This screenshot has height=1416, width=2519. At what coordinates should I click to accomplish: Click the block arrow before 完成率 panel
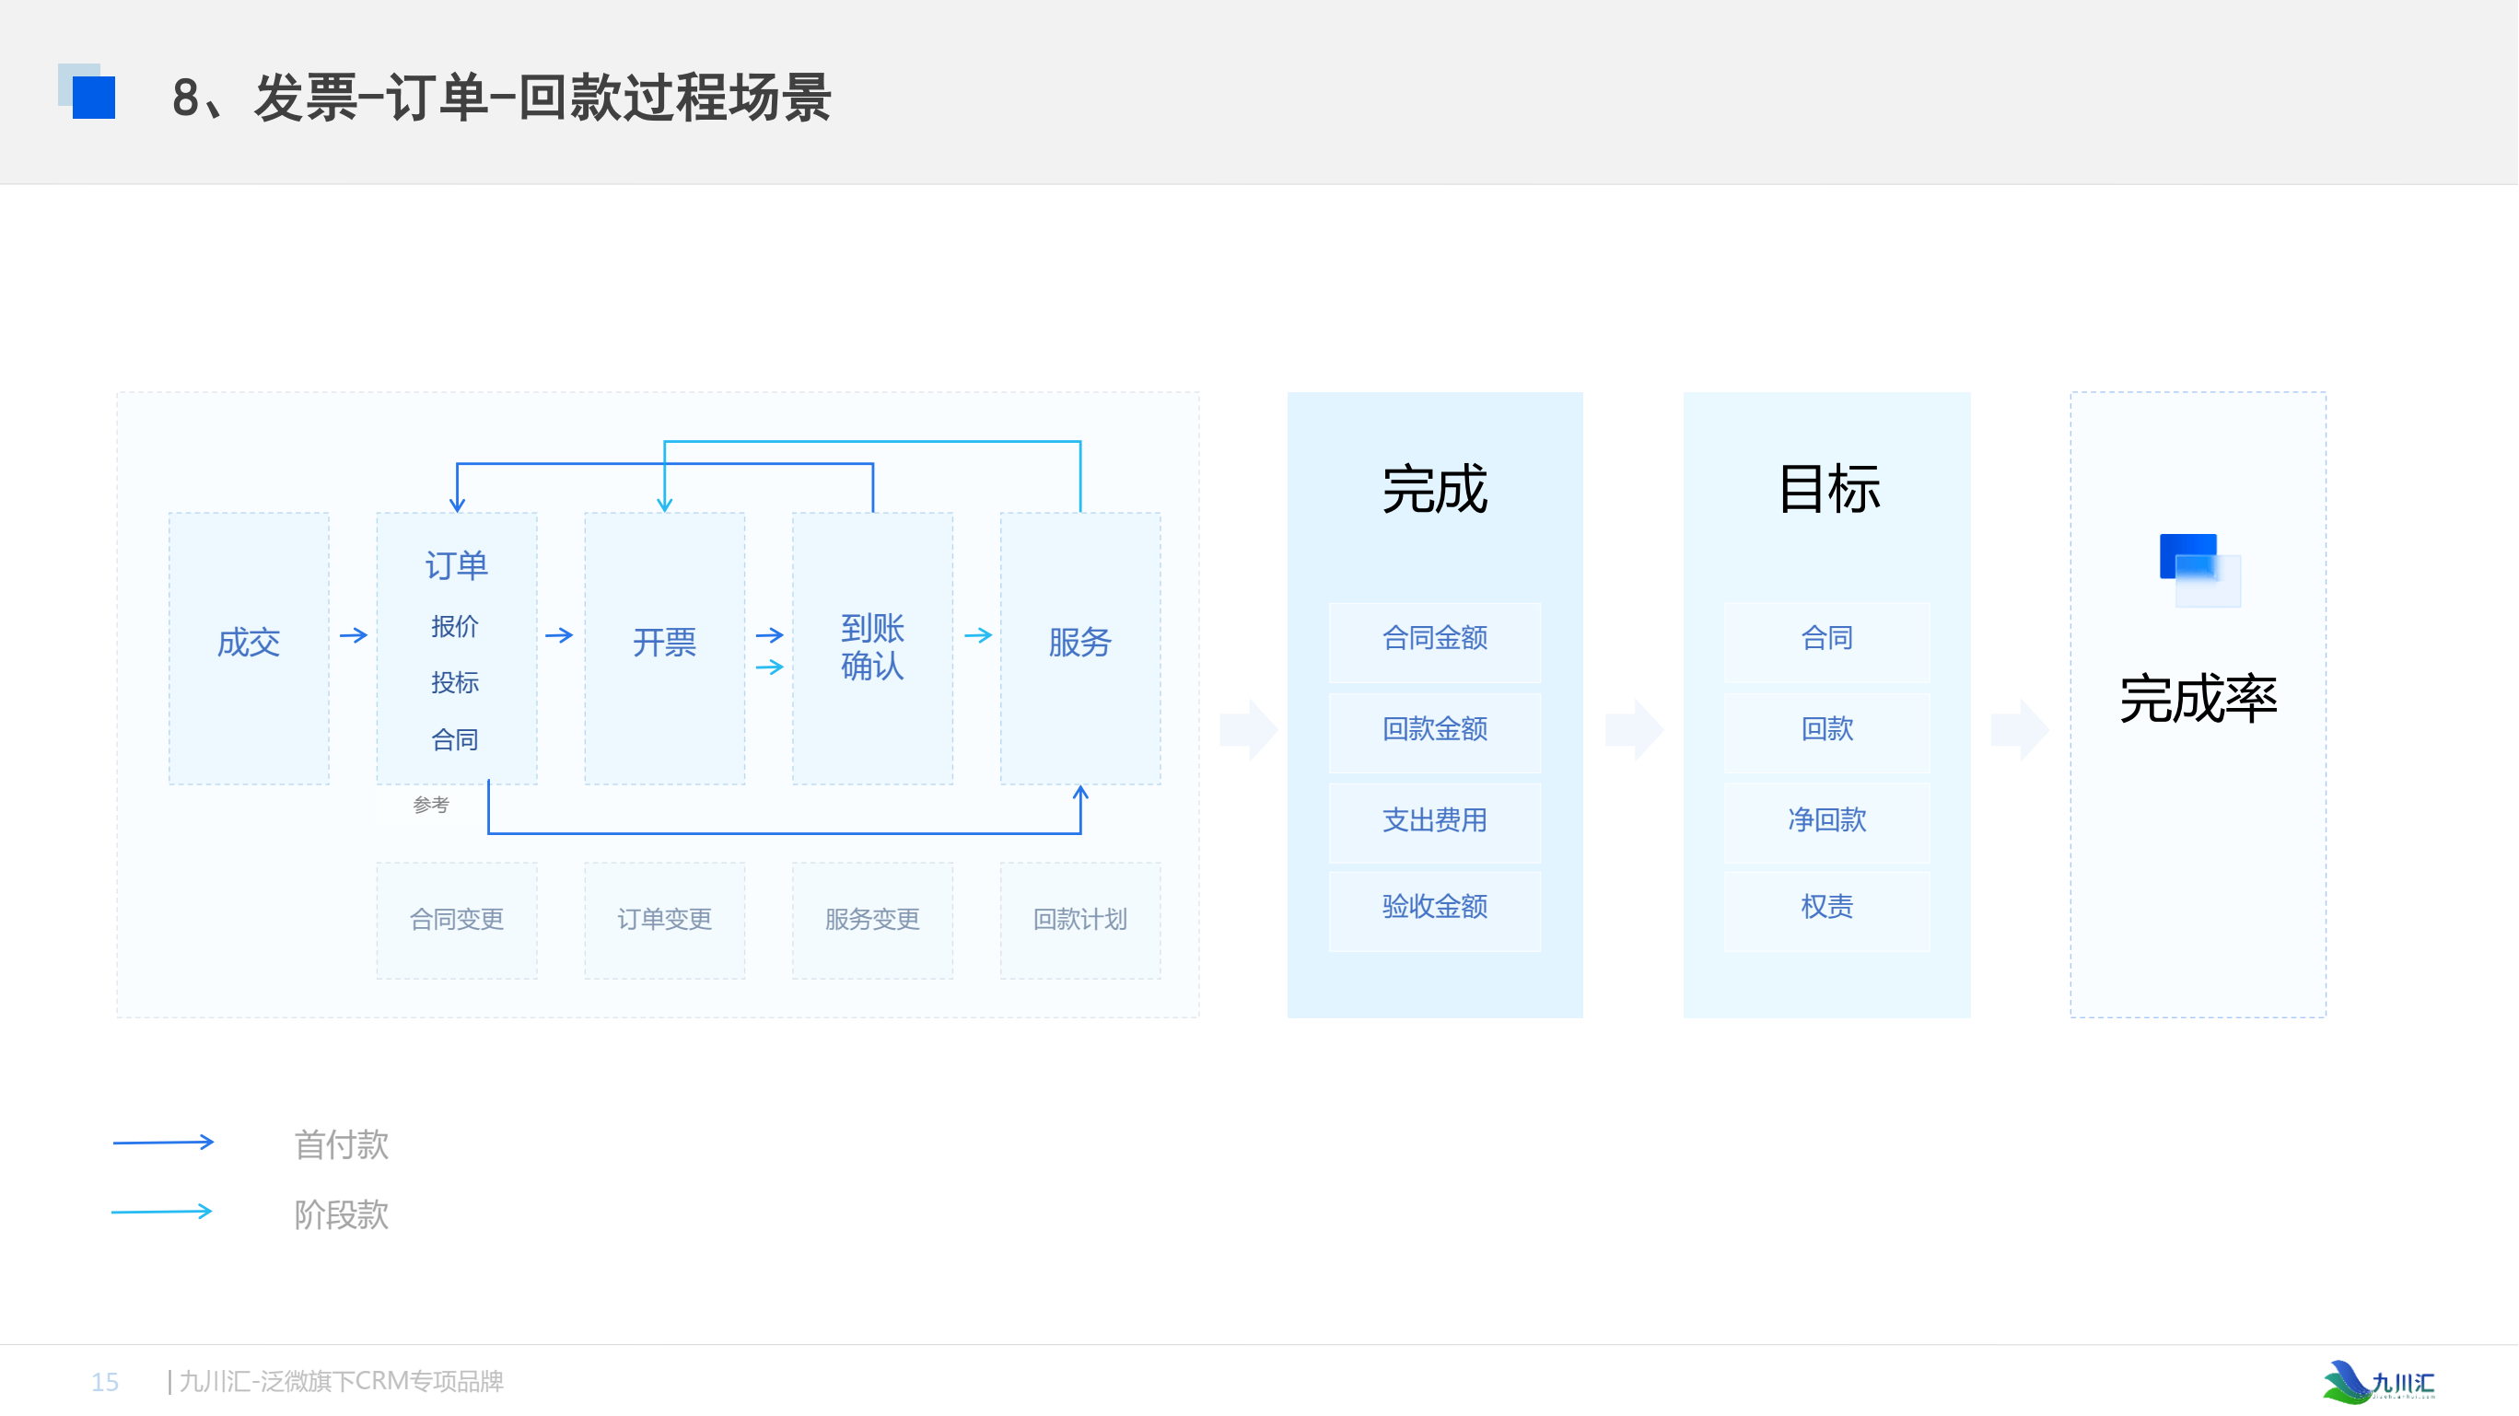pos(2019,729)
